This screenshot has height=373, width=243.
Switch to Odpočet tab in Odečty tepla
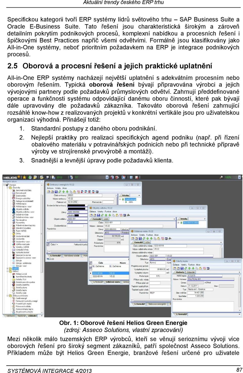pos(191,272)
